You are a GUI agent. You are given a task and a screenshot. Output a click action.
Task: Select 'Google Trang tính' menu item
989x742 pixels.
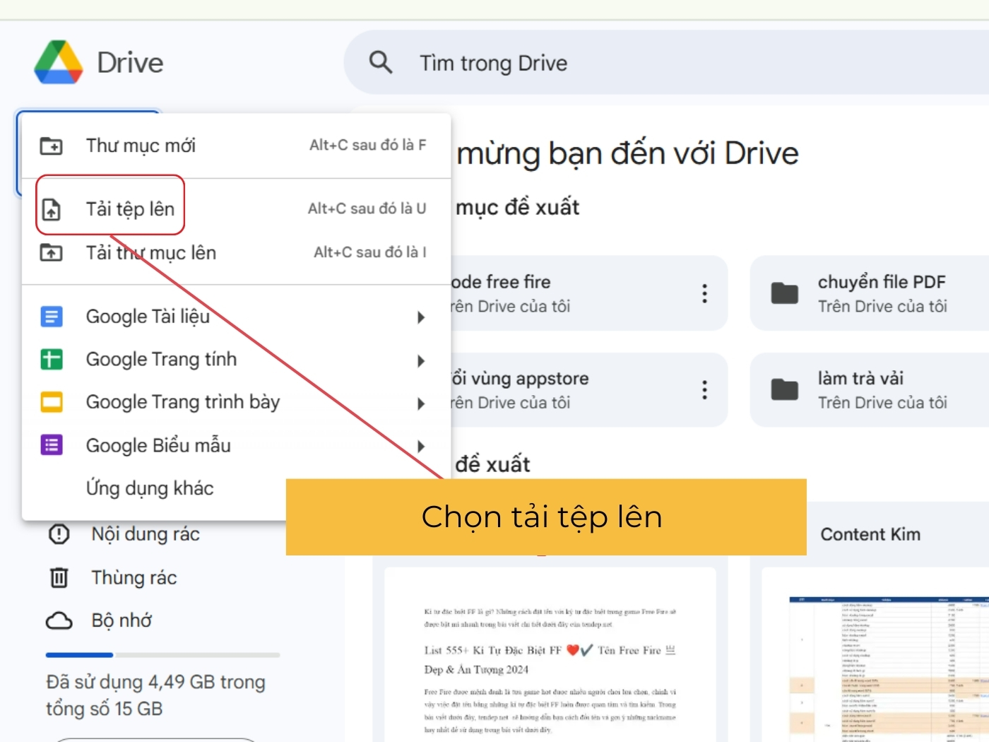pos(236,360)
